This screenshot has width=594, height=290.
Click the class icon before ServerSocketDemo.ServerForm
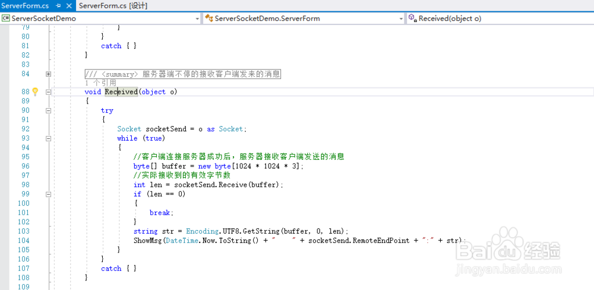208,18
